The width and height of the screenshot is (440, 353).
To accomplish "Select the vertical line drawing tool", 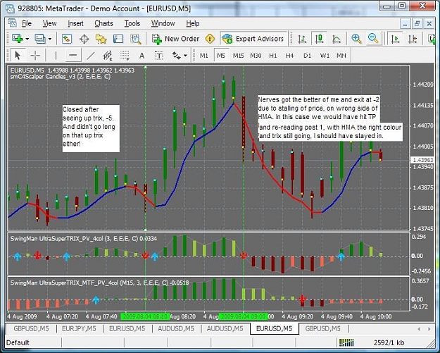I will [x=56, y=56].
